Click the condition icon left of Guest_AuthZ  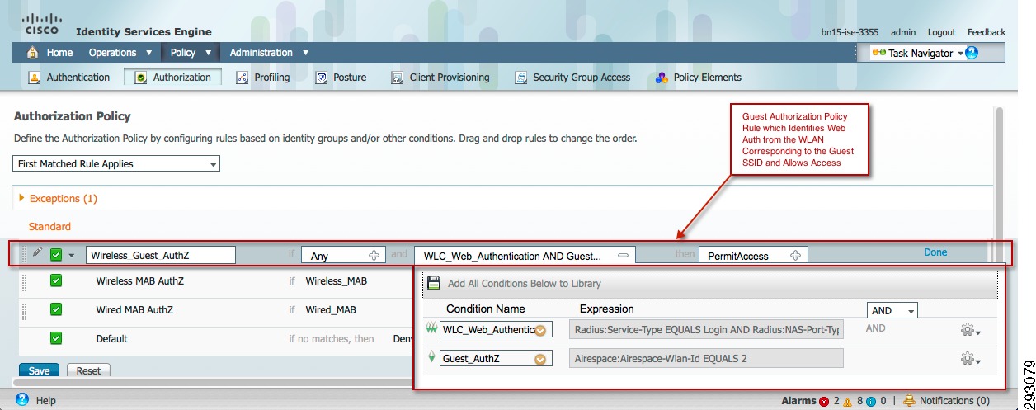pyautogui.click(x=431, y=357)
